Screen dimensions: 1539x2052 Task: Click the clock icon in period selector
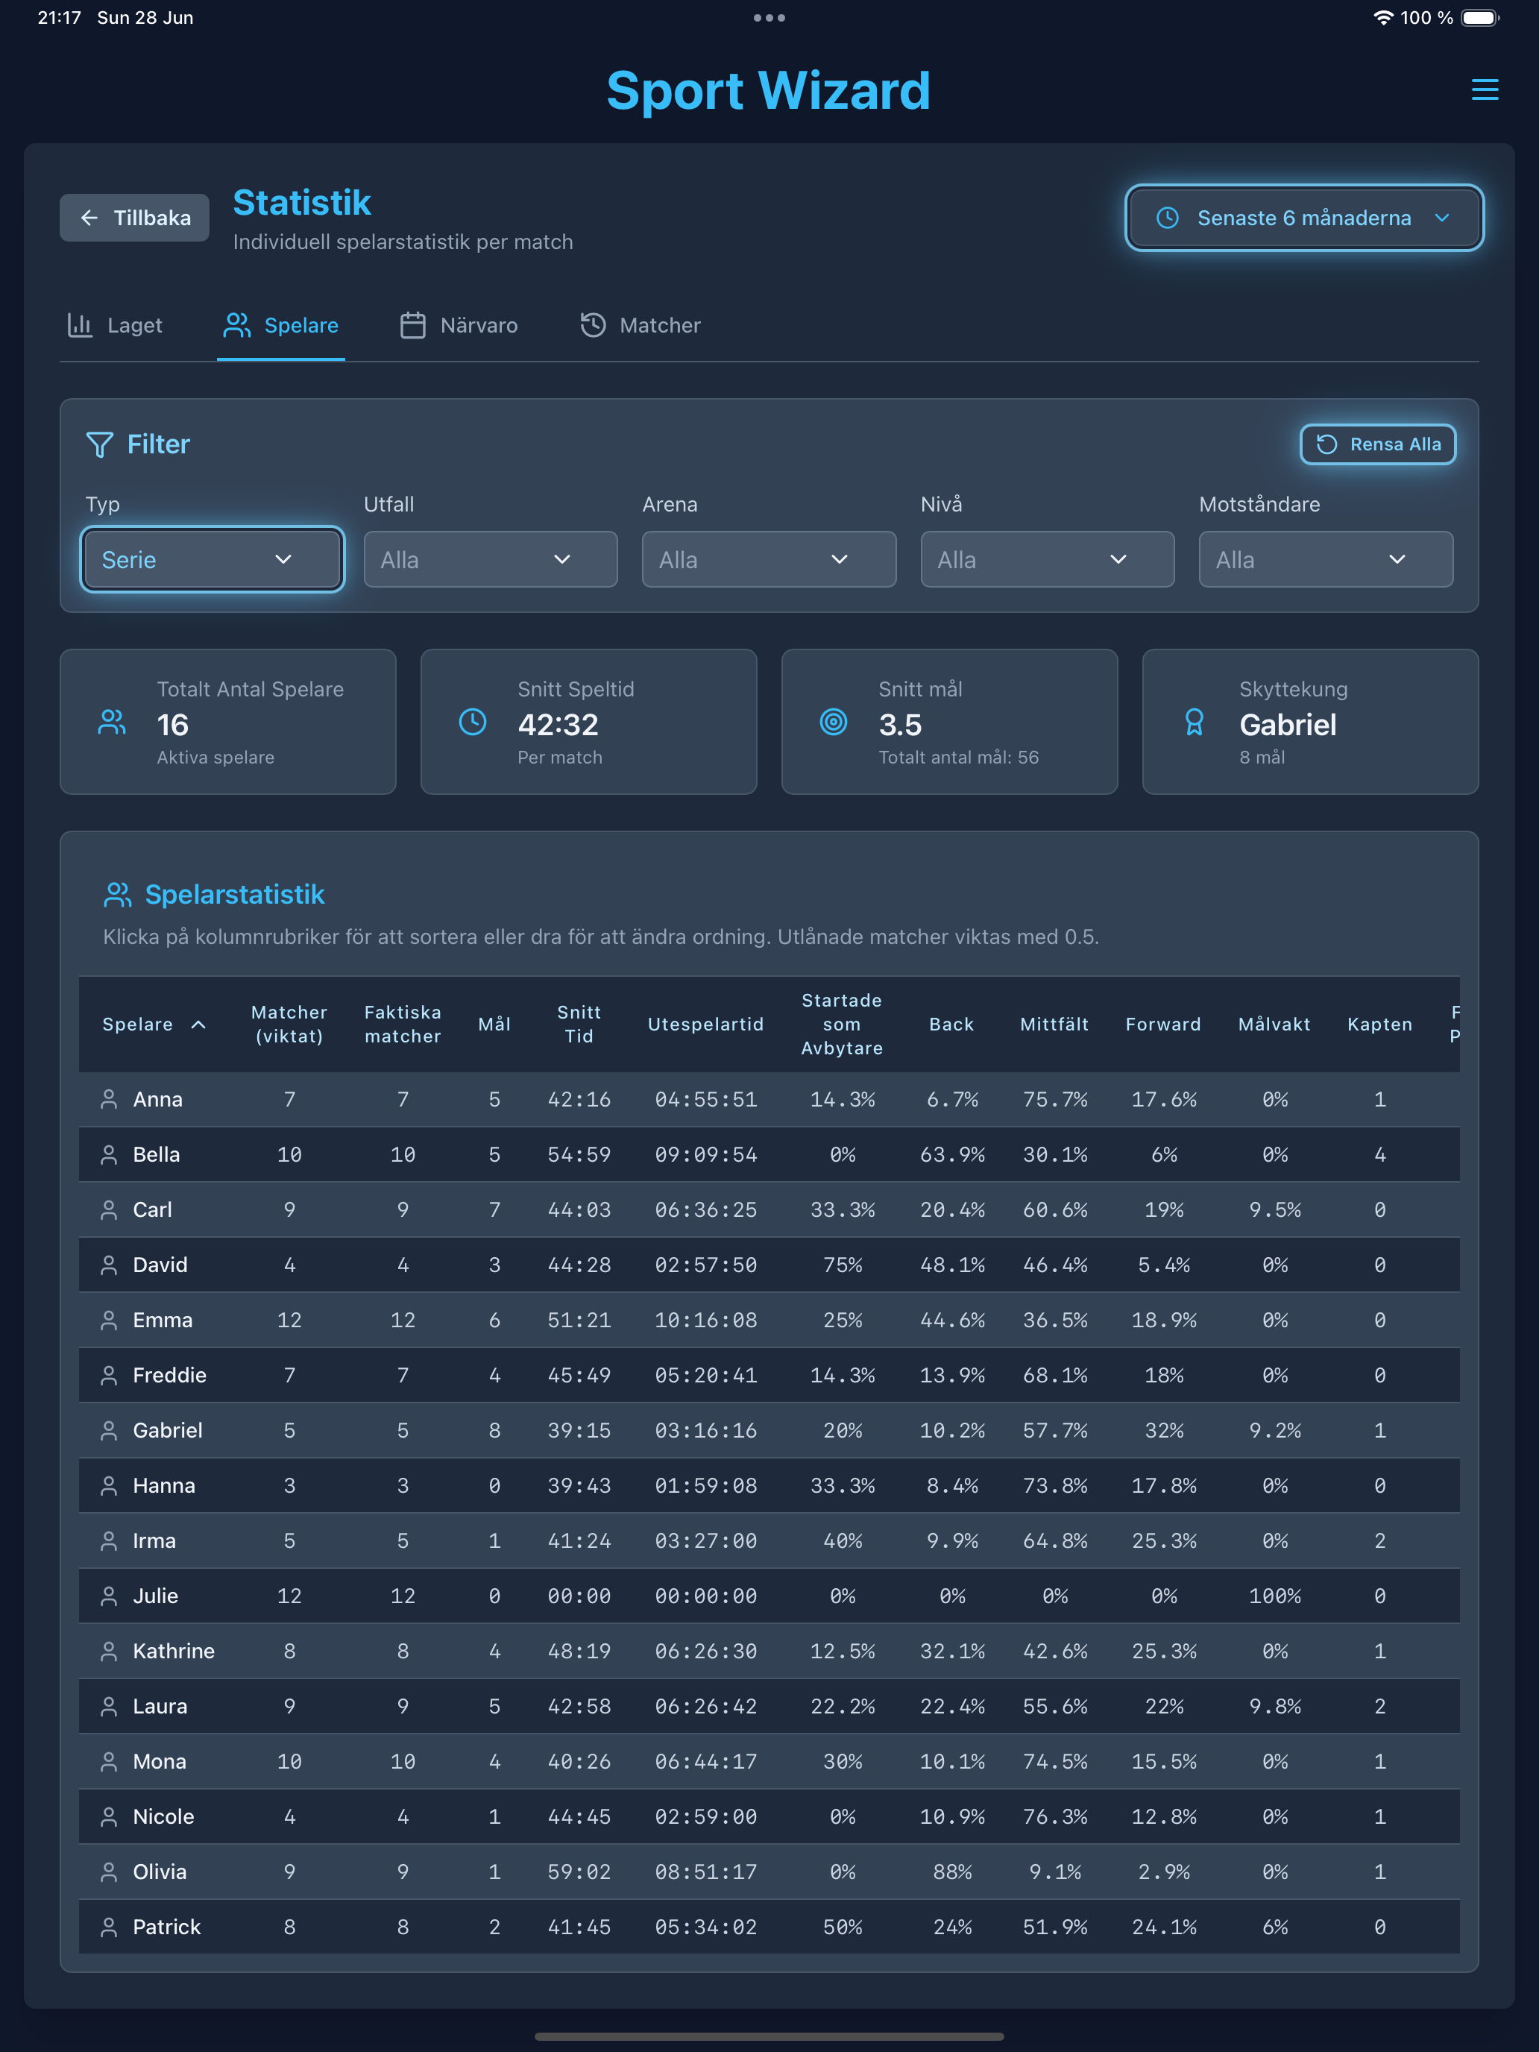(x=1167, y=218)
